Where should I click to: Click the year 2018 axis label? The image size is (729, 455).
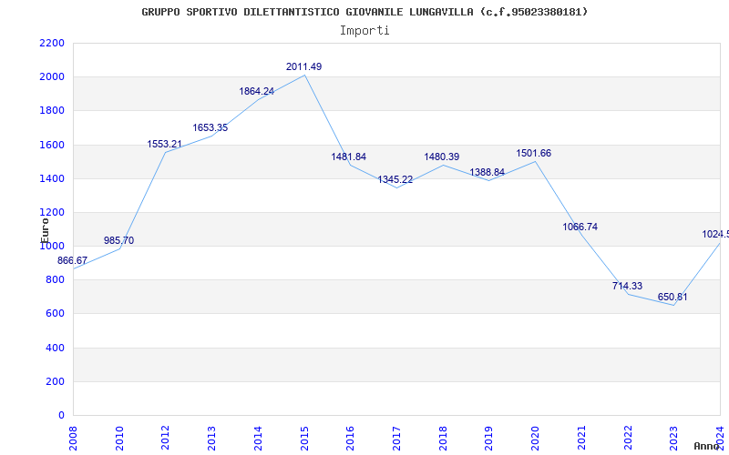point(443,438)
